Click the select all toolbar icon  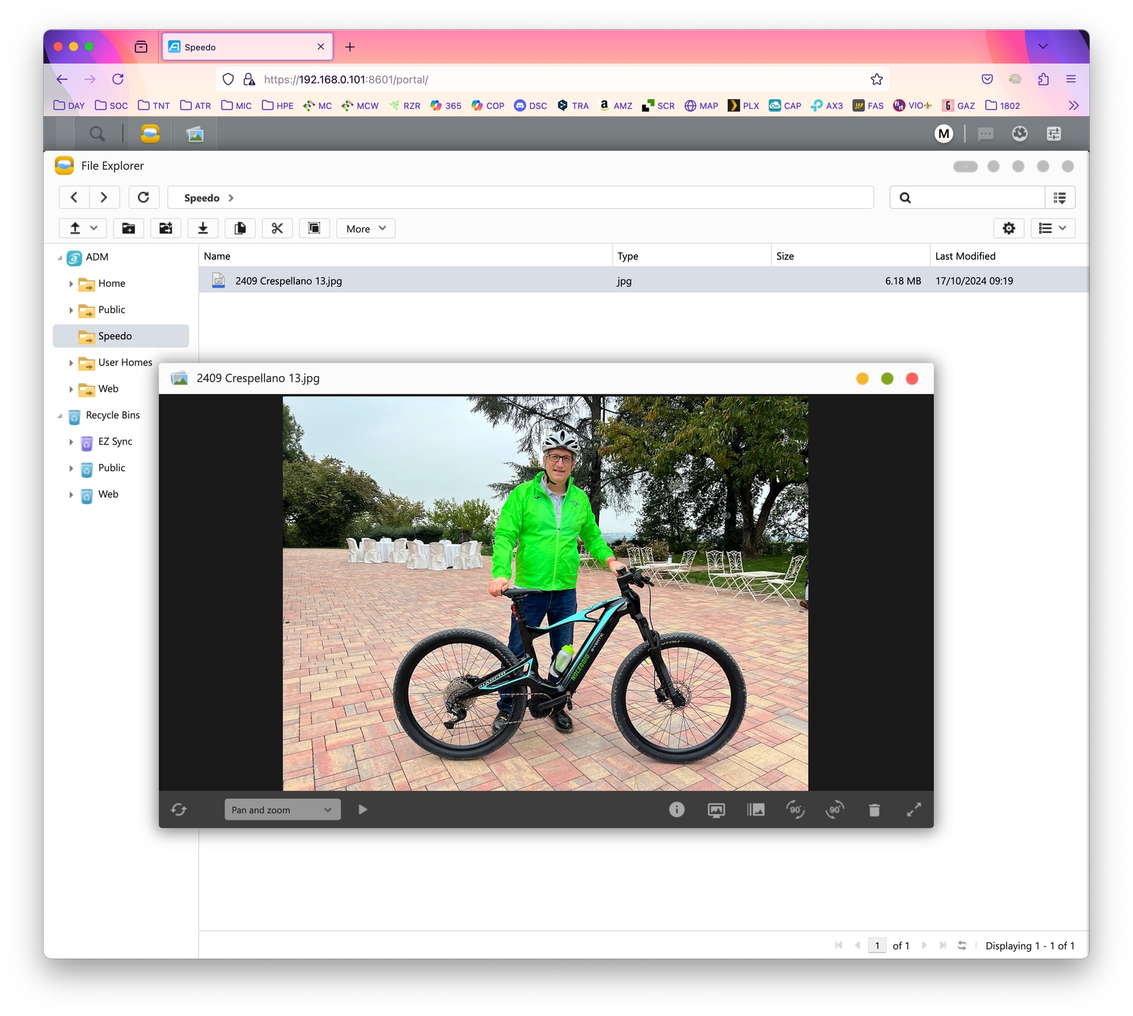314,228
